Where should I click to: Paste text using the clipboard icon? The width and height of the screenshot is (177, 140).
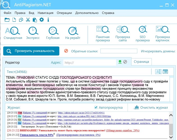coord(35,20)
